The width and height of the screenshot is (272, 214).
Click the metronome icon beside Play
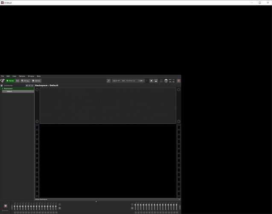point(156,80)
